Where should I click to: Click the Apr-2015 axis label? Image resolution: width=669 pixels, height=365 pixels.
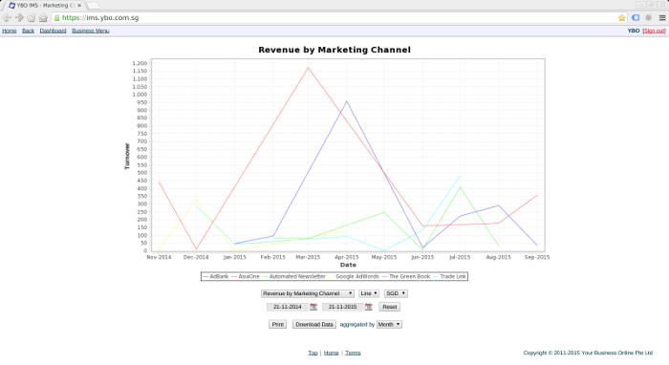[x=346, y=257]
